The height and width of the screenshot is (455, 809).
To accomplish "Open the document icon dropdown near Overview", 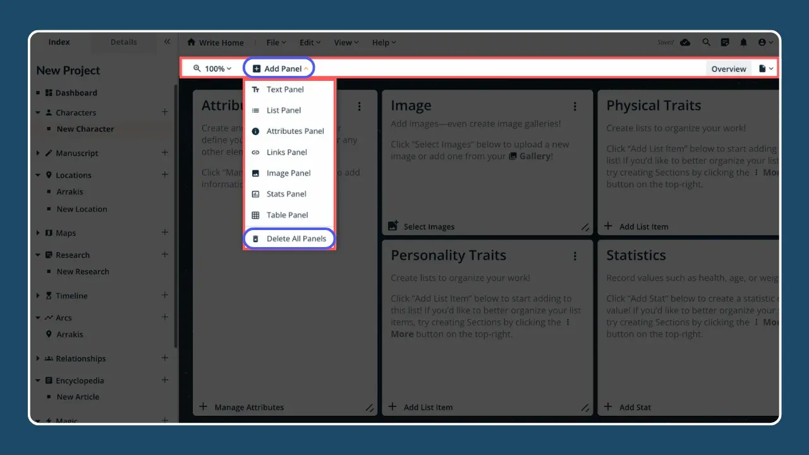I will point(766,68).
